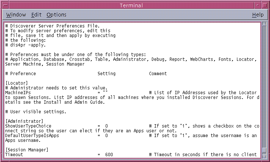Click the 'DefaultUserTypeIsApps' preference name

tap(32, 136)
